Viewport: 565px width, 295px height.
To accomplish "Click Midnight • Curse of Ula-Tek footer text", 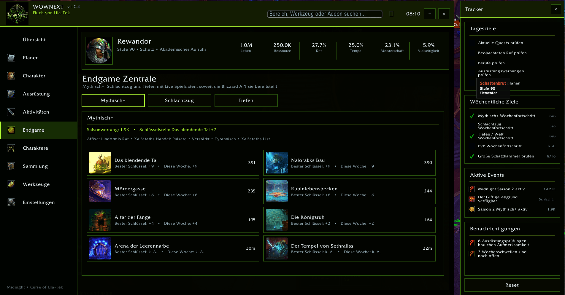I will (x=35, y=287).
